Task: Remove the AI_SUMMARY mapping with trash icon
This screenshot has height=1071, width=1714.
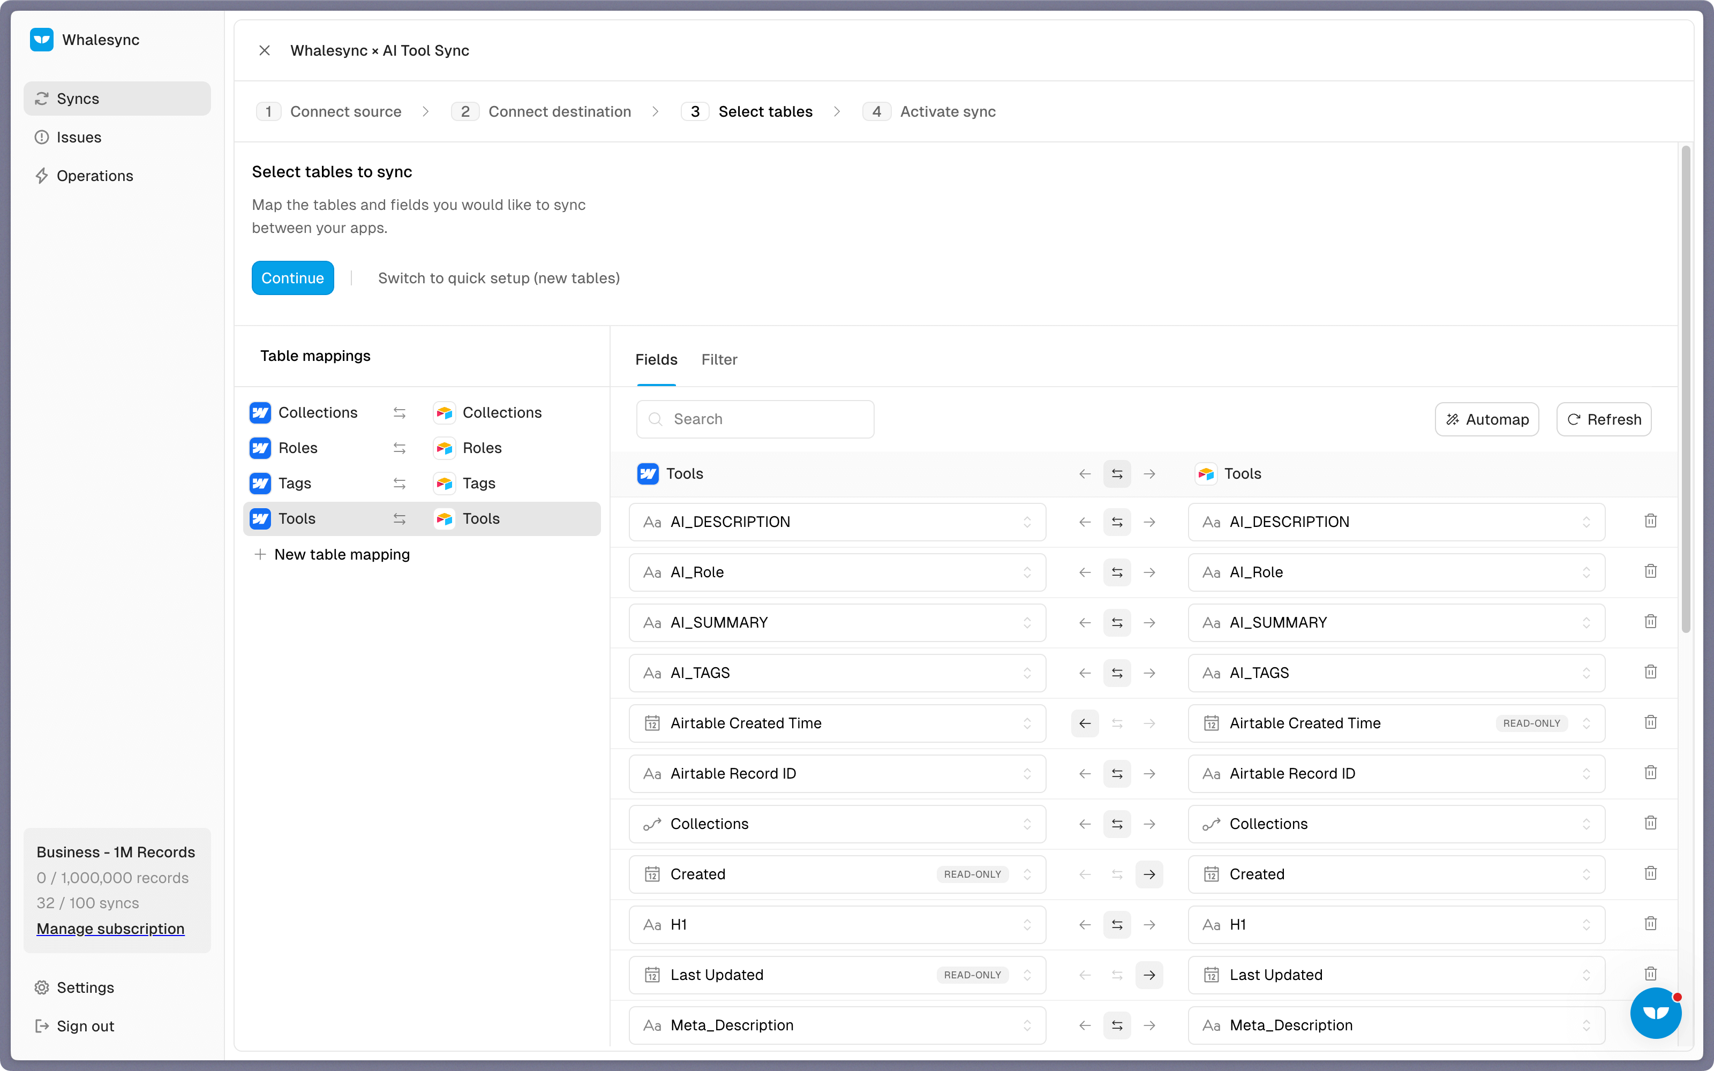Action: (x=1650, y=622)
